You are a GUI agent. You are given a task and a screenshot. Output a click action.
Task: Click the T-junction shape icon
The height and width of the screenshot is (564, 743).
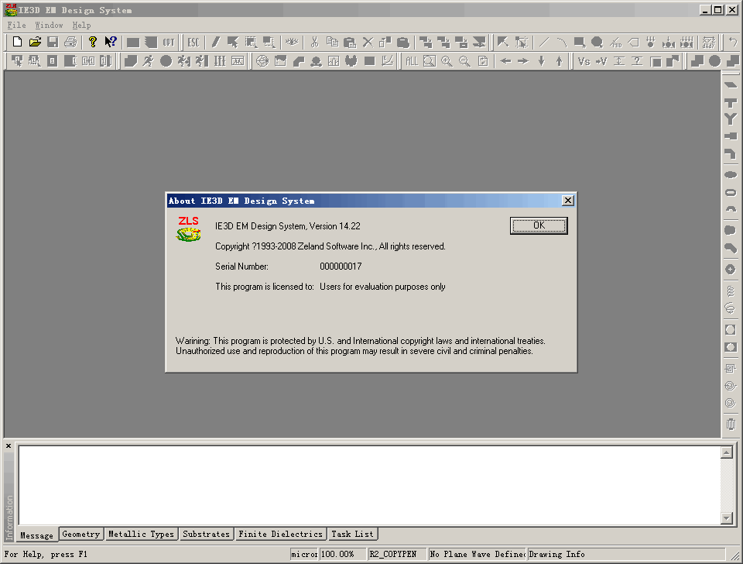click(731, 102)
